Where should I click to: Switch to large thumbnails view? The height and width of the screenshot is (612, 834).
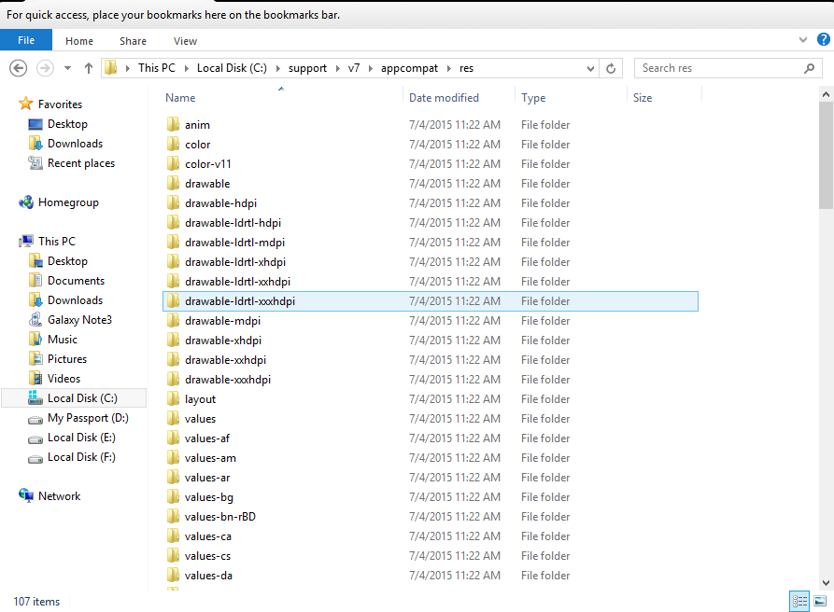(x=819, y=602)
